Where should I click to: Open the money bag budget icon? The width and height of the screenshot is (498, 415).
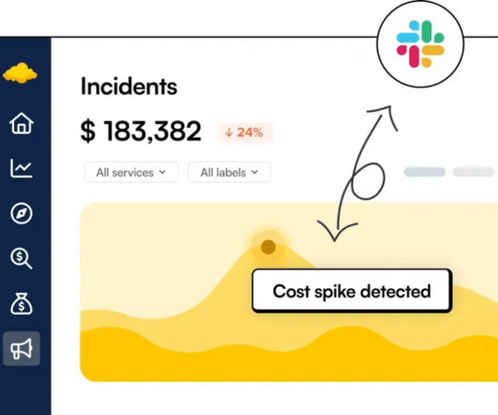pyautogui.click(x=22, y=303)
